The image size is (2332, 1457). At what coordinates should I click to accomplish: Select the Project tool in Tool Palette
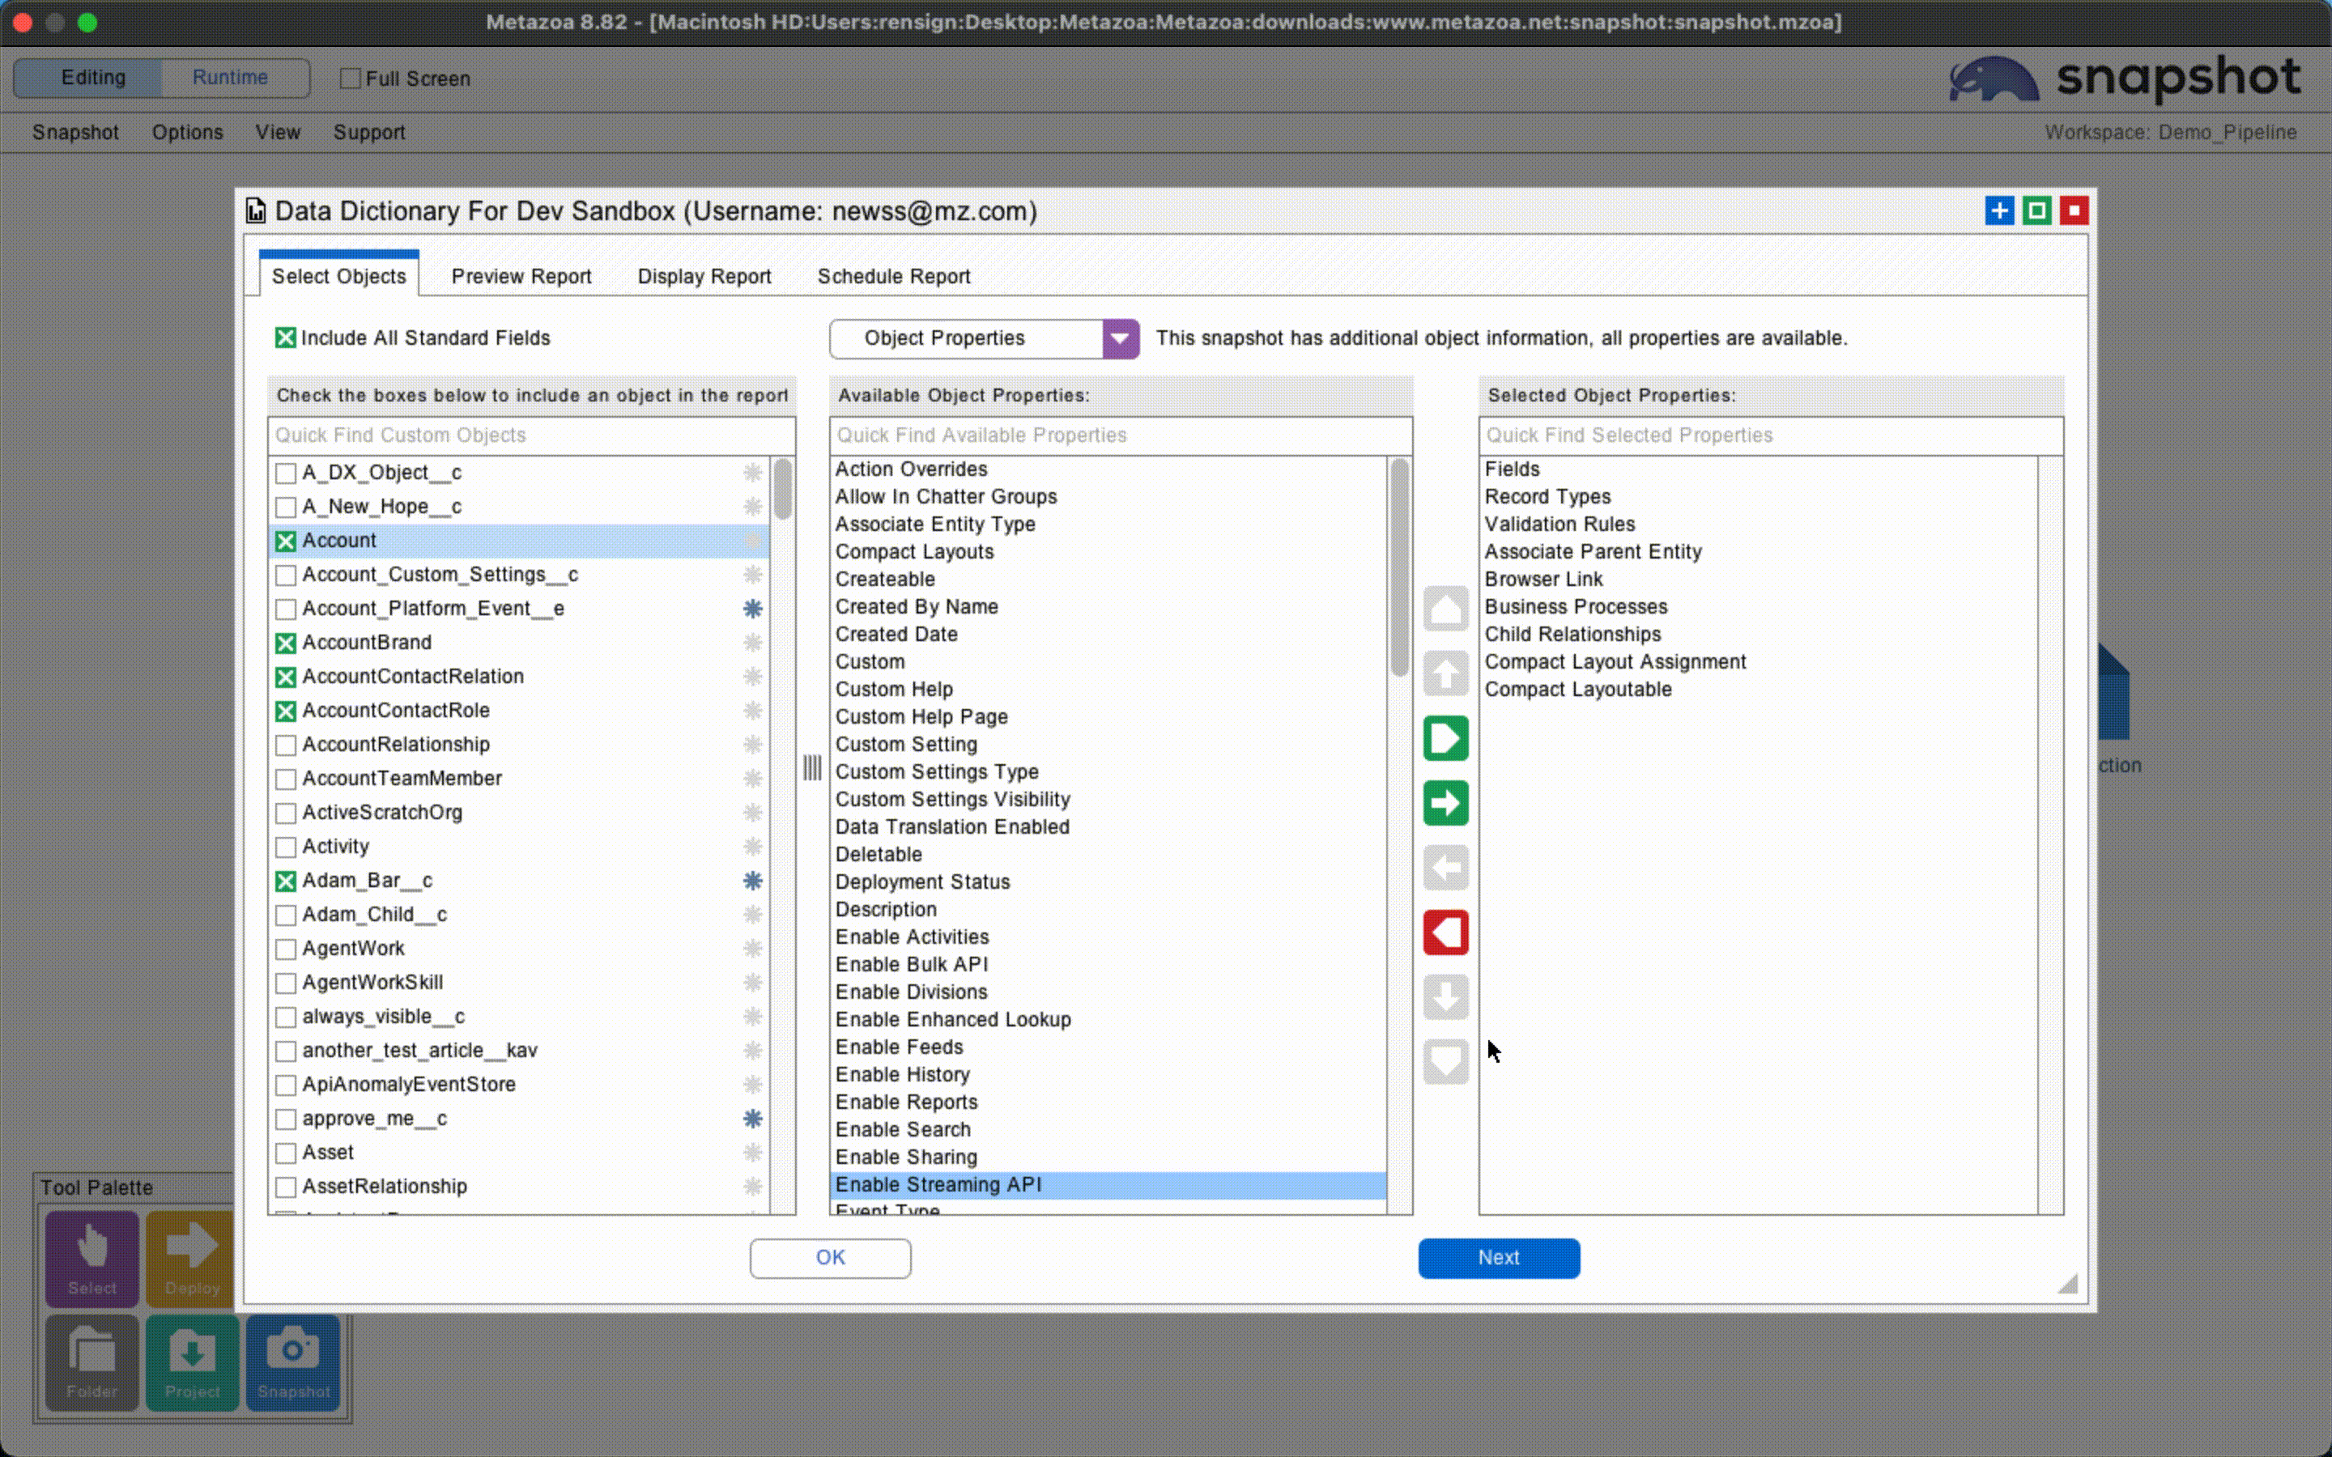click(193, 1361)
